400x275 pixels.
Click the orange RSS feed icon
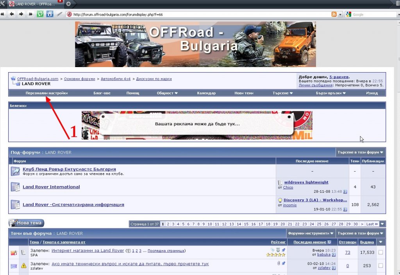[334, 14]
